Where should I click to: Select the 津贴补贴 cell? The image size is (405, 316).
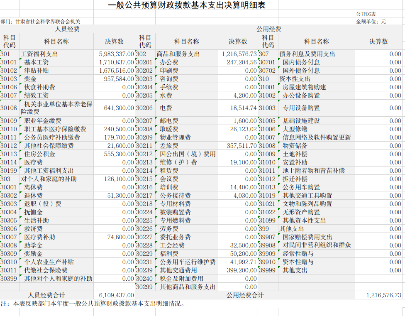pos(56,71)
